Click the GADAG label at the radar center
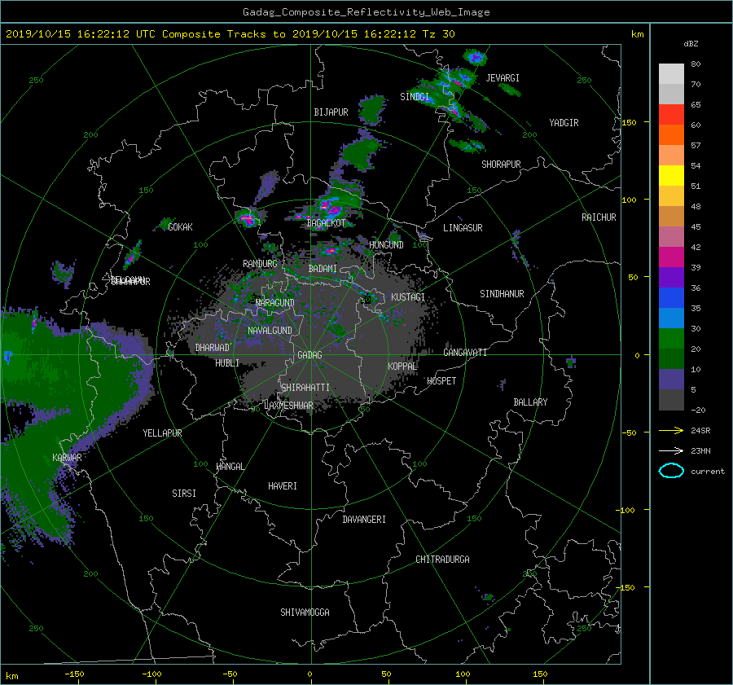 pyautogui.click(x=310, y=355)
